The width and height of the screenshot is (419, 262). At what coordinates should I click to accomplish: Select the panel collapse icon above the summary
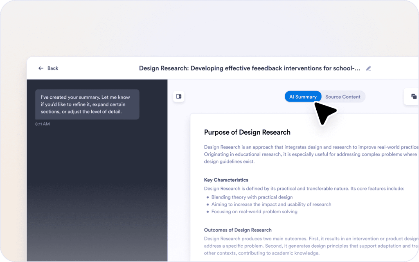coord(179,96)
